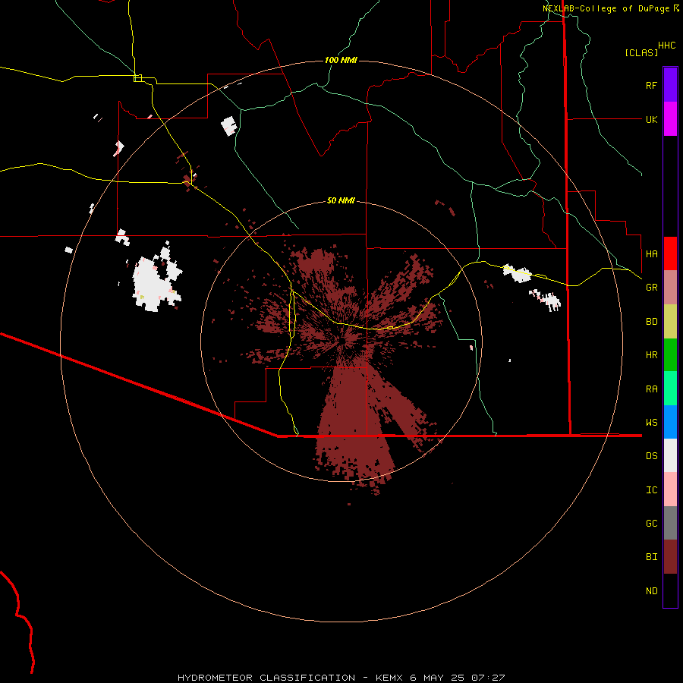
Task: Click the 100 NMI range ring label
Action: pos(341,60)
